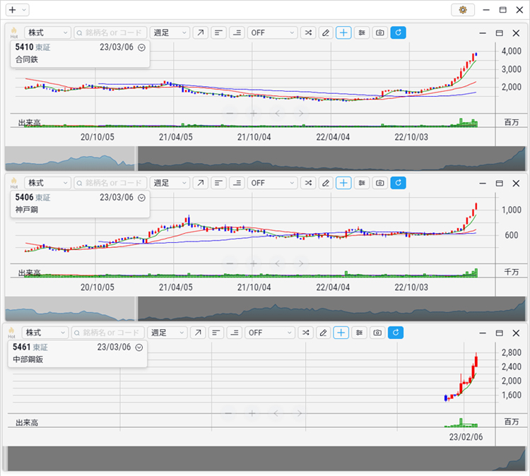Expand the 5410 合同鉄 info panel chevron
530x476 pixels.
(141, 47)
